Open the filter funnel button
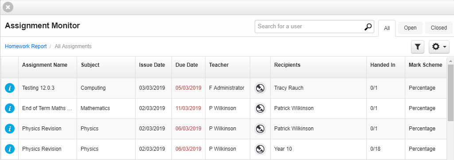Screen dimensions: 454x160 (x=418, y=47)
